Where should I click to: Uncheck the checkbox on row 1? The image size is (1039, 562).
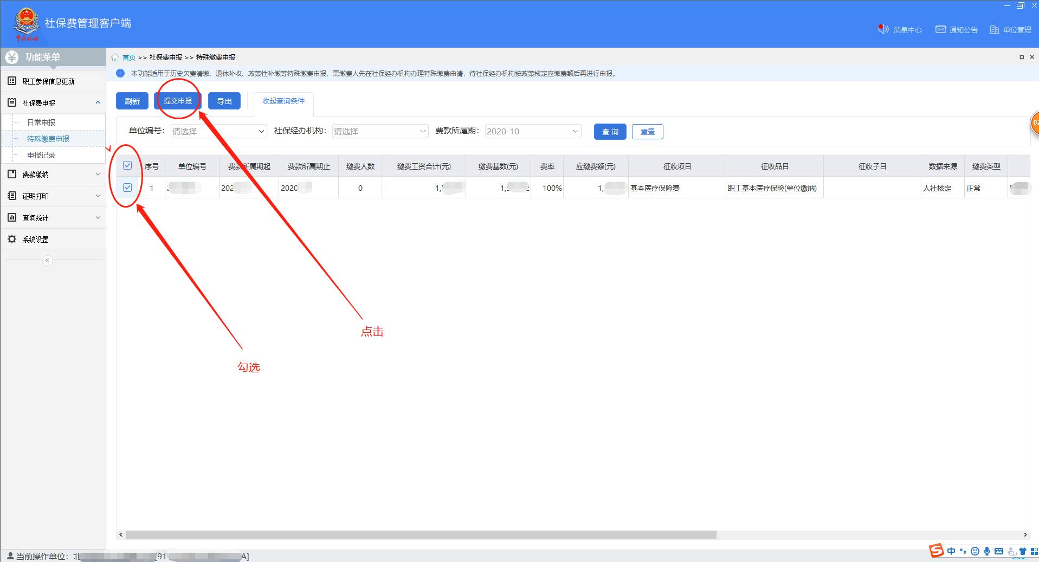[128, 188]
